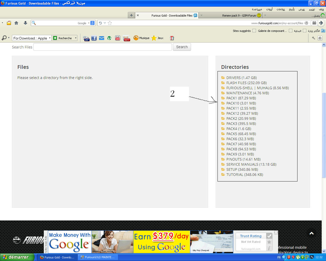Open the PACK9 (3.01 MB) directory

coord(238,154)
